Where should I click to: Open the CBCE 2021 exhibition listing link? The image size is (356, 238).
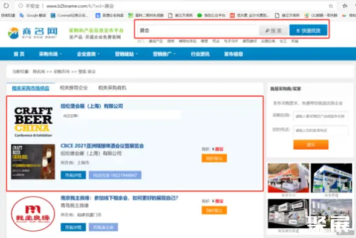[x=102, y=146]
